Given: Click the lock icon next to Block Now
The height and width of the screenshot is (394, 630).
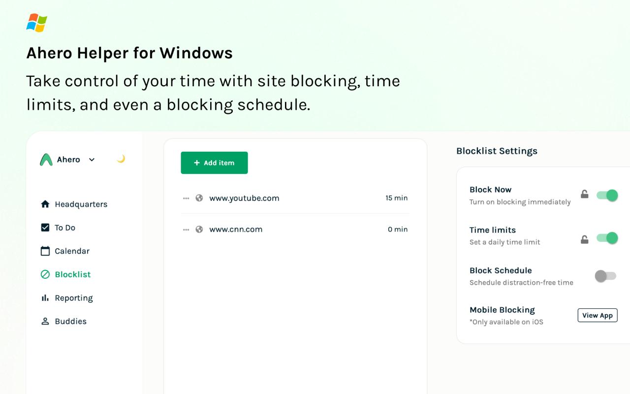Looking at the screenshot, I should point(585,194).
